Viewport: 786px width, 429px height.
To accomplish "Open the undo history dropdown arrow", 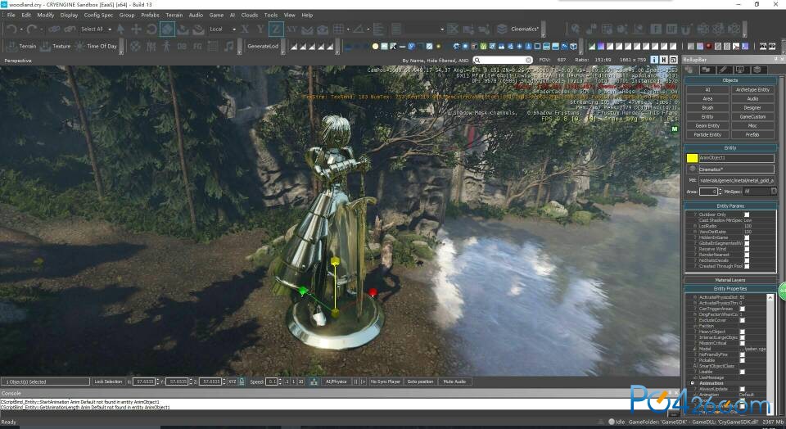I will [x=21, y=29].
